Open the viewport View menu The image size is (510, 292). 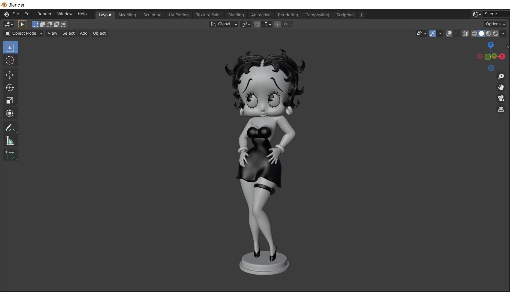click(52, 33)
